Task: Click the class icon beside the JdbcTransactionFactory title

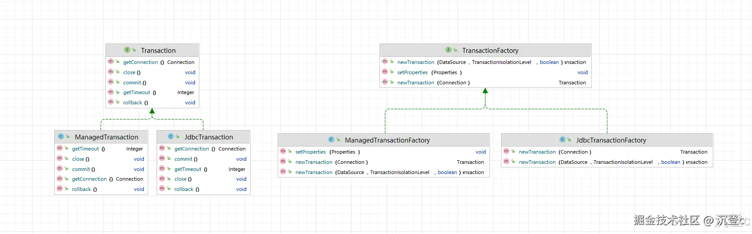Action: (x=562, y=139)
